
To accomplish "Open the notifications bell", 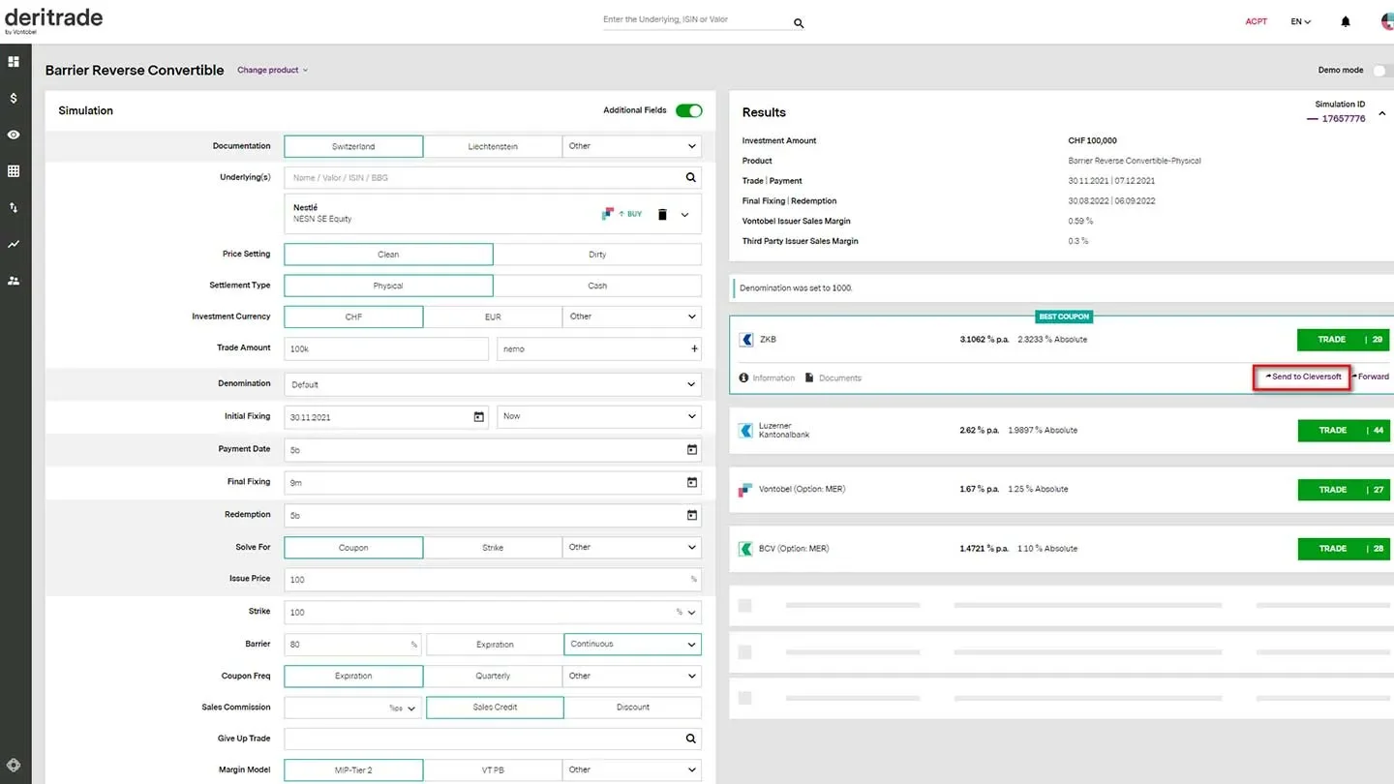I will [x=1346, y=21].
